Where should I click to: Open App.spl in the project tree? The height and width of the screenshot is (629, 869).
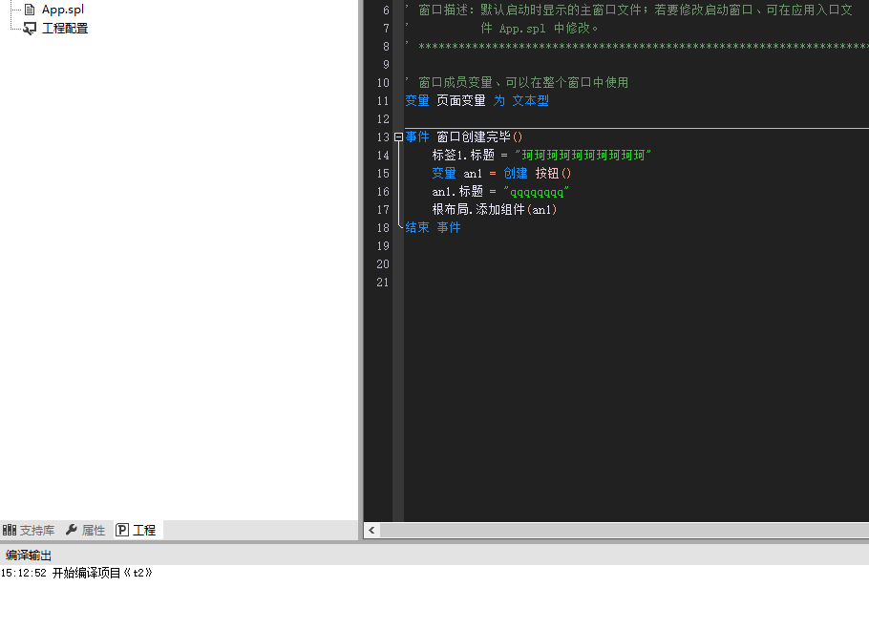click(62, 10)
